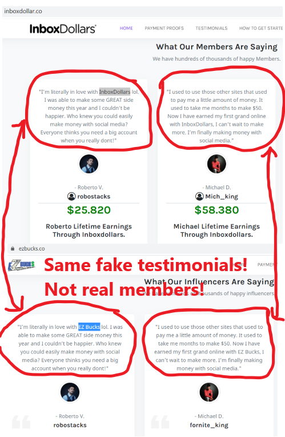This screenshot has height=437, width=285.
Task: Open the PAYMENT PROOFS menu item
Action: pos(164,28)
